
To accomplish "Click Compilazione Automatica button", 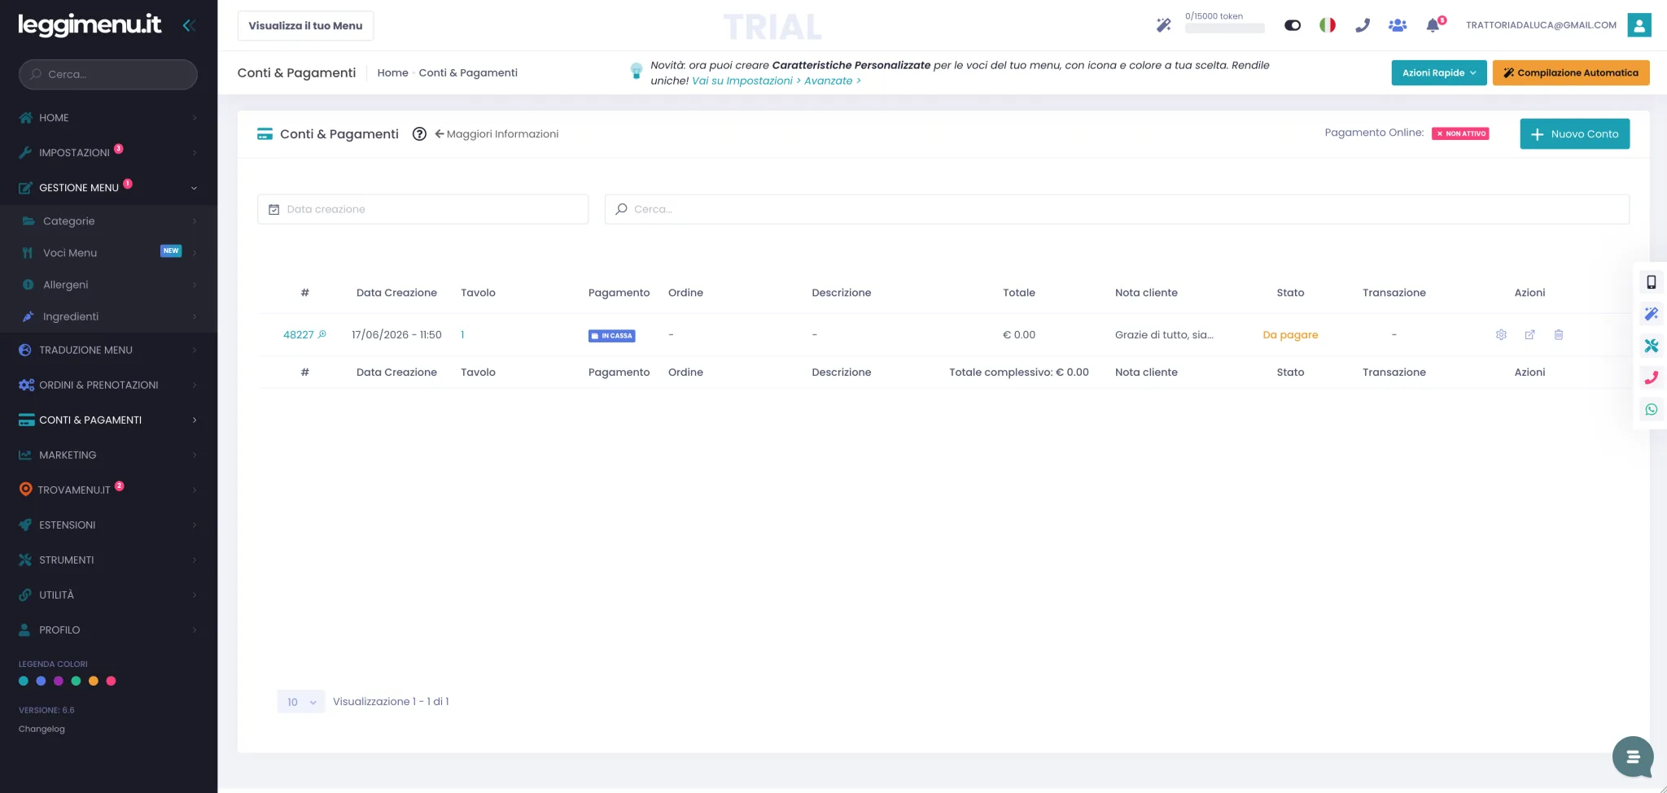I will [1571, 72].
